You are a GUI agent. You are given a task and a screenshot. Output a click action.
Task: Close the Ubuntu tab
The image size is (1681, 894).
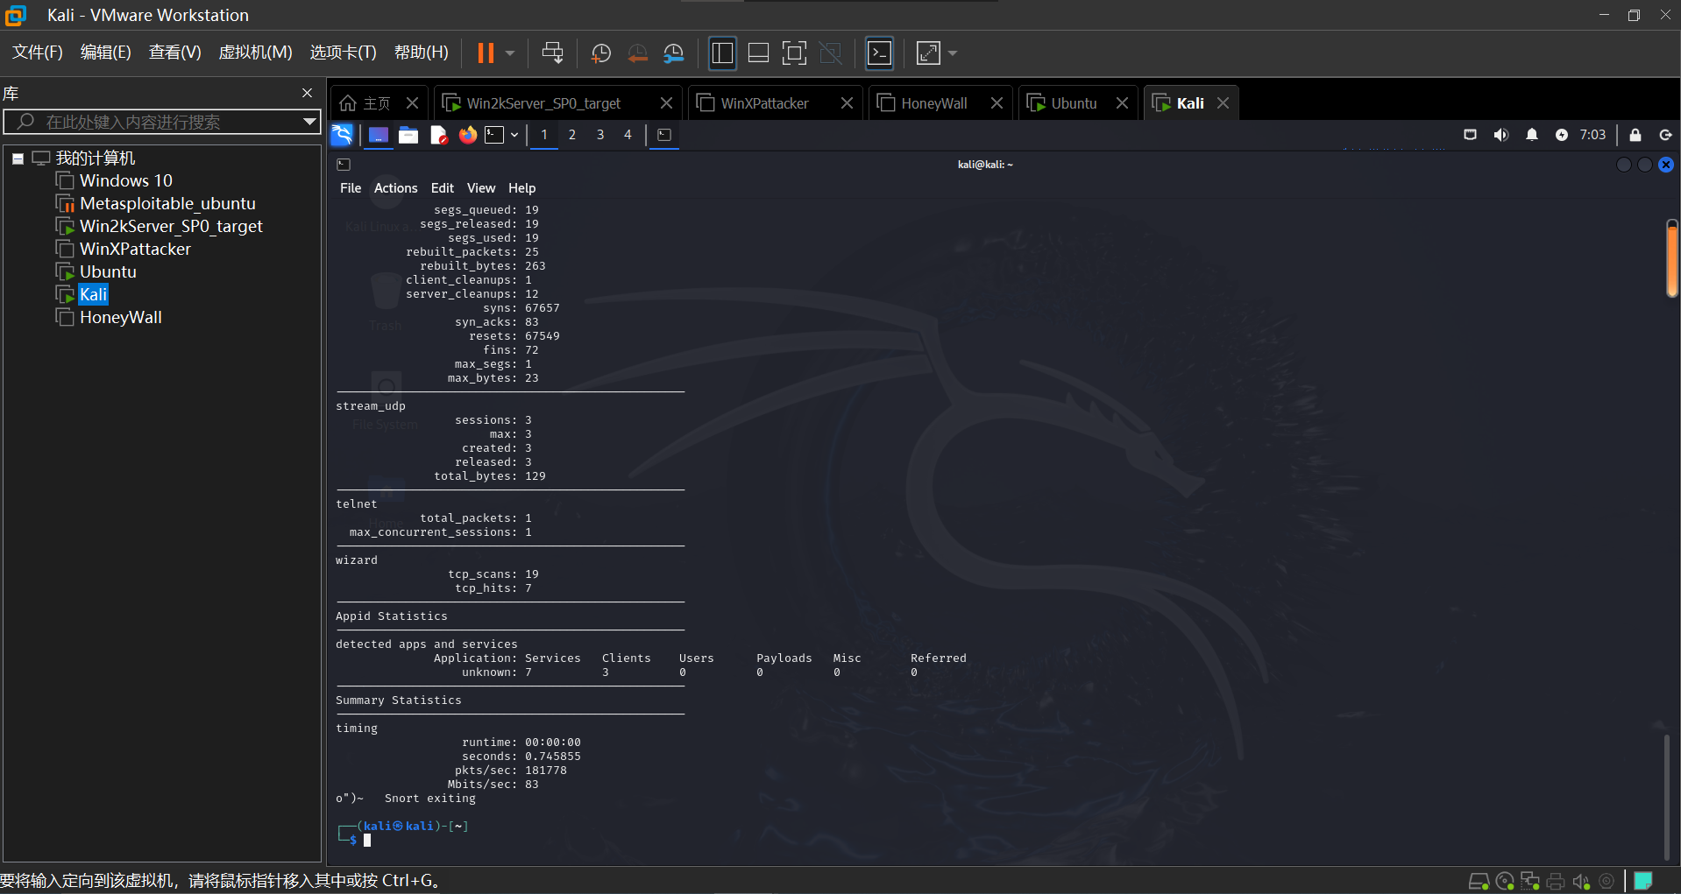[x=1122, y=103]
